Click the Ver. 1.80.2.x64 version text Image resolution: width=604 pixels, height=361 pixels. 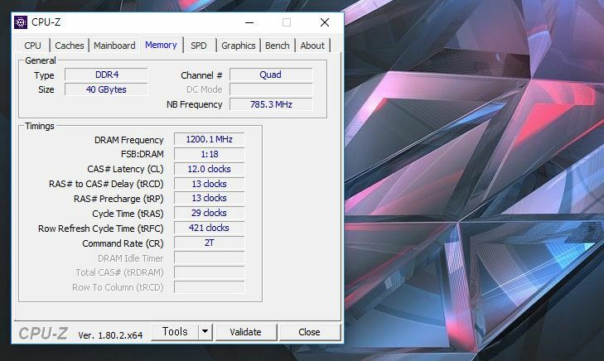click(x=110, y=335)
